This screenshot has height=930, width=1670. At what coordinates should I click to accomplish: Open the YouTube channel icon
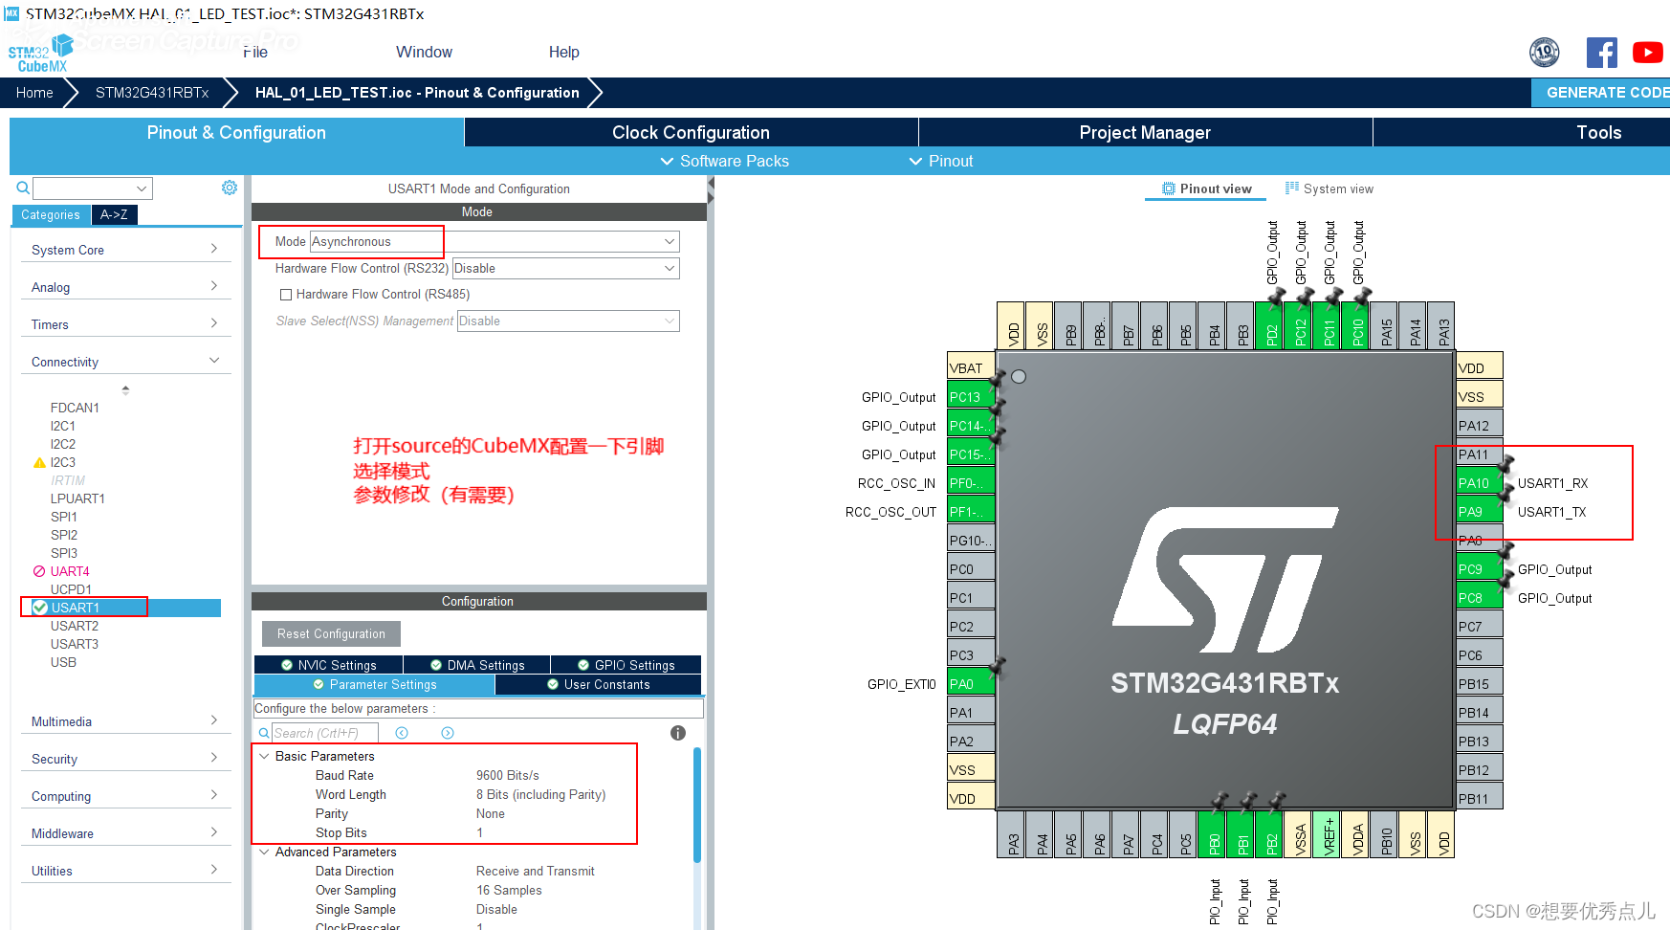[1648, 53]
